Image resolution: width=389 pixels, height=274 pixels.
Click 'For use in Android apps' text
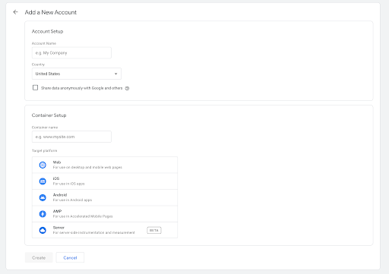(72, 200)
